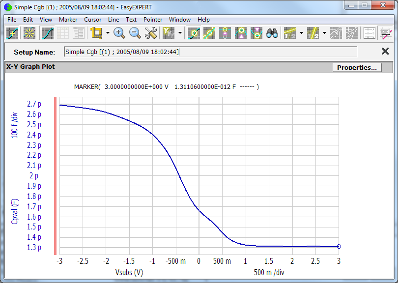Toggle the graph plot display button
Screen dimensions: 398x283
(x=48, y=33)
